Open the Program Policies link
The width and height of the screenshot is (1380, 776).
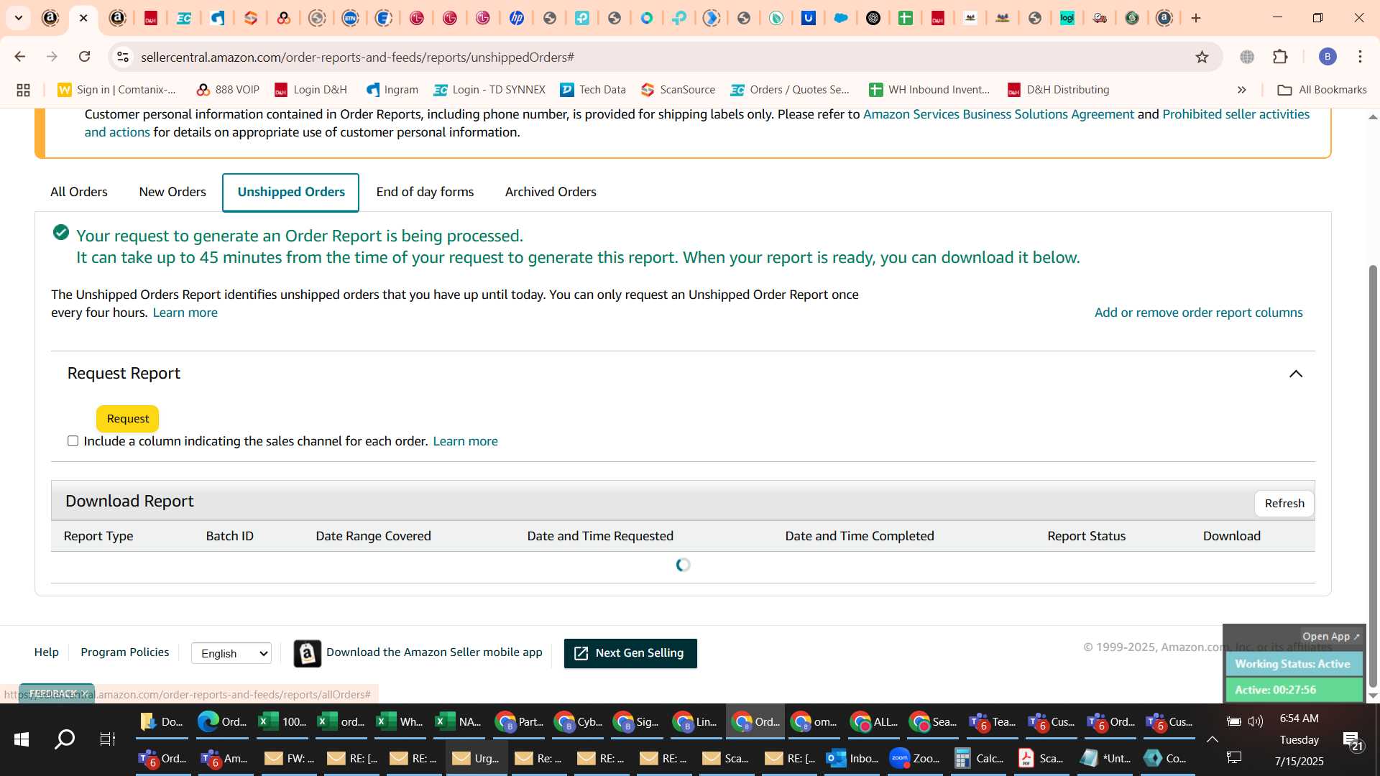[125, 652]
